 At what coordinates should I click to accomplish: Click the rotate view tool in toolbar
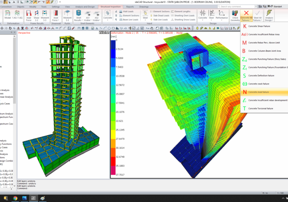point(10,28)
